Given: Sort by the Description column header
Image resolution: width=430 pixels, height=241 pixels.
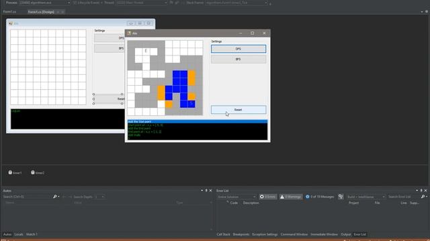Looking at the screenshot, I should click(251, 203).
